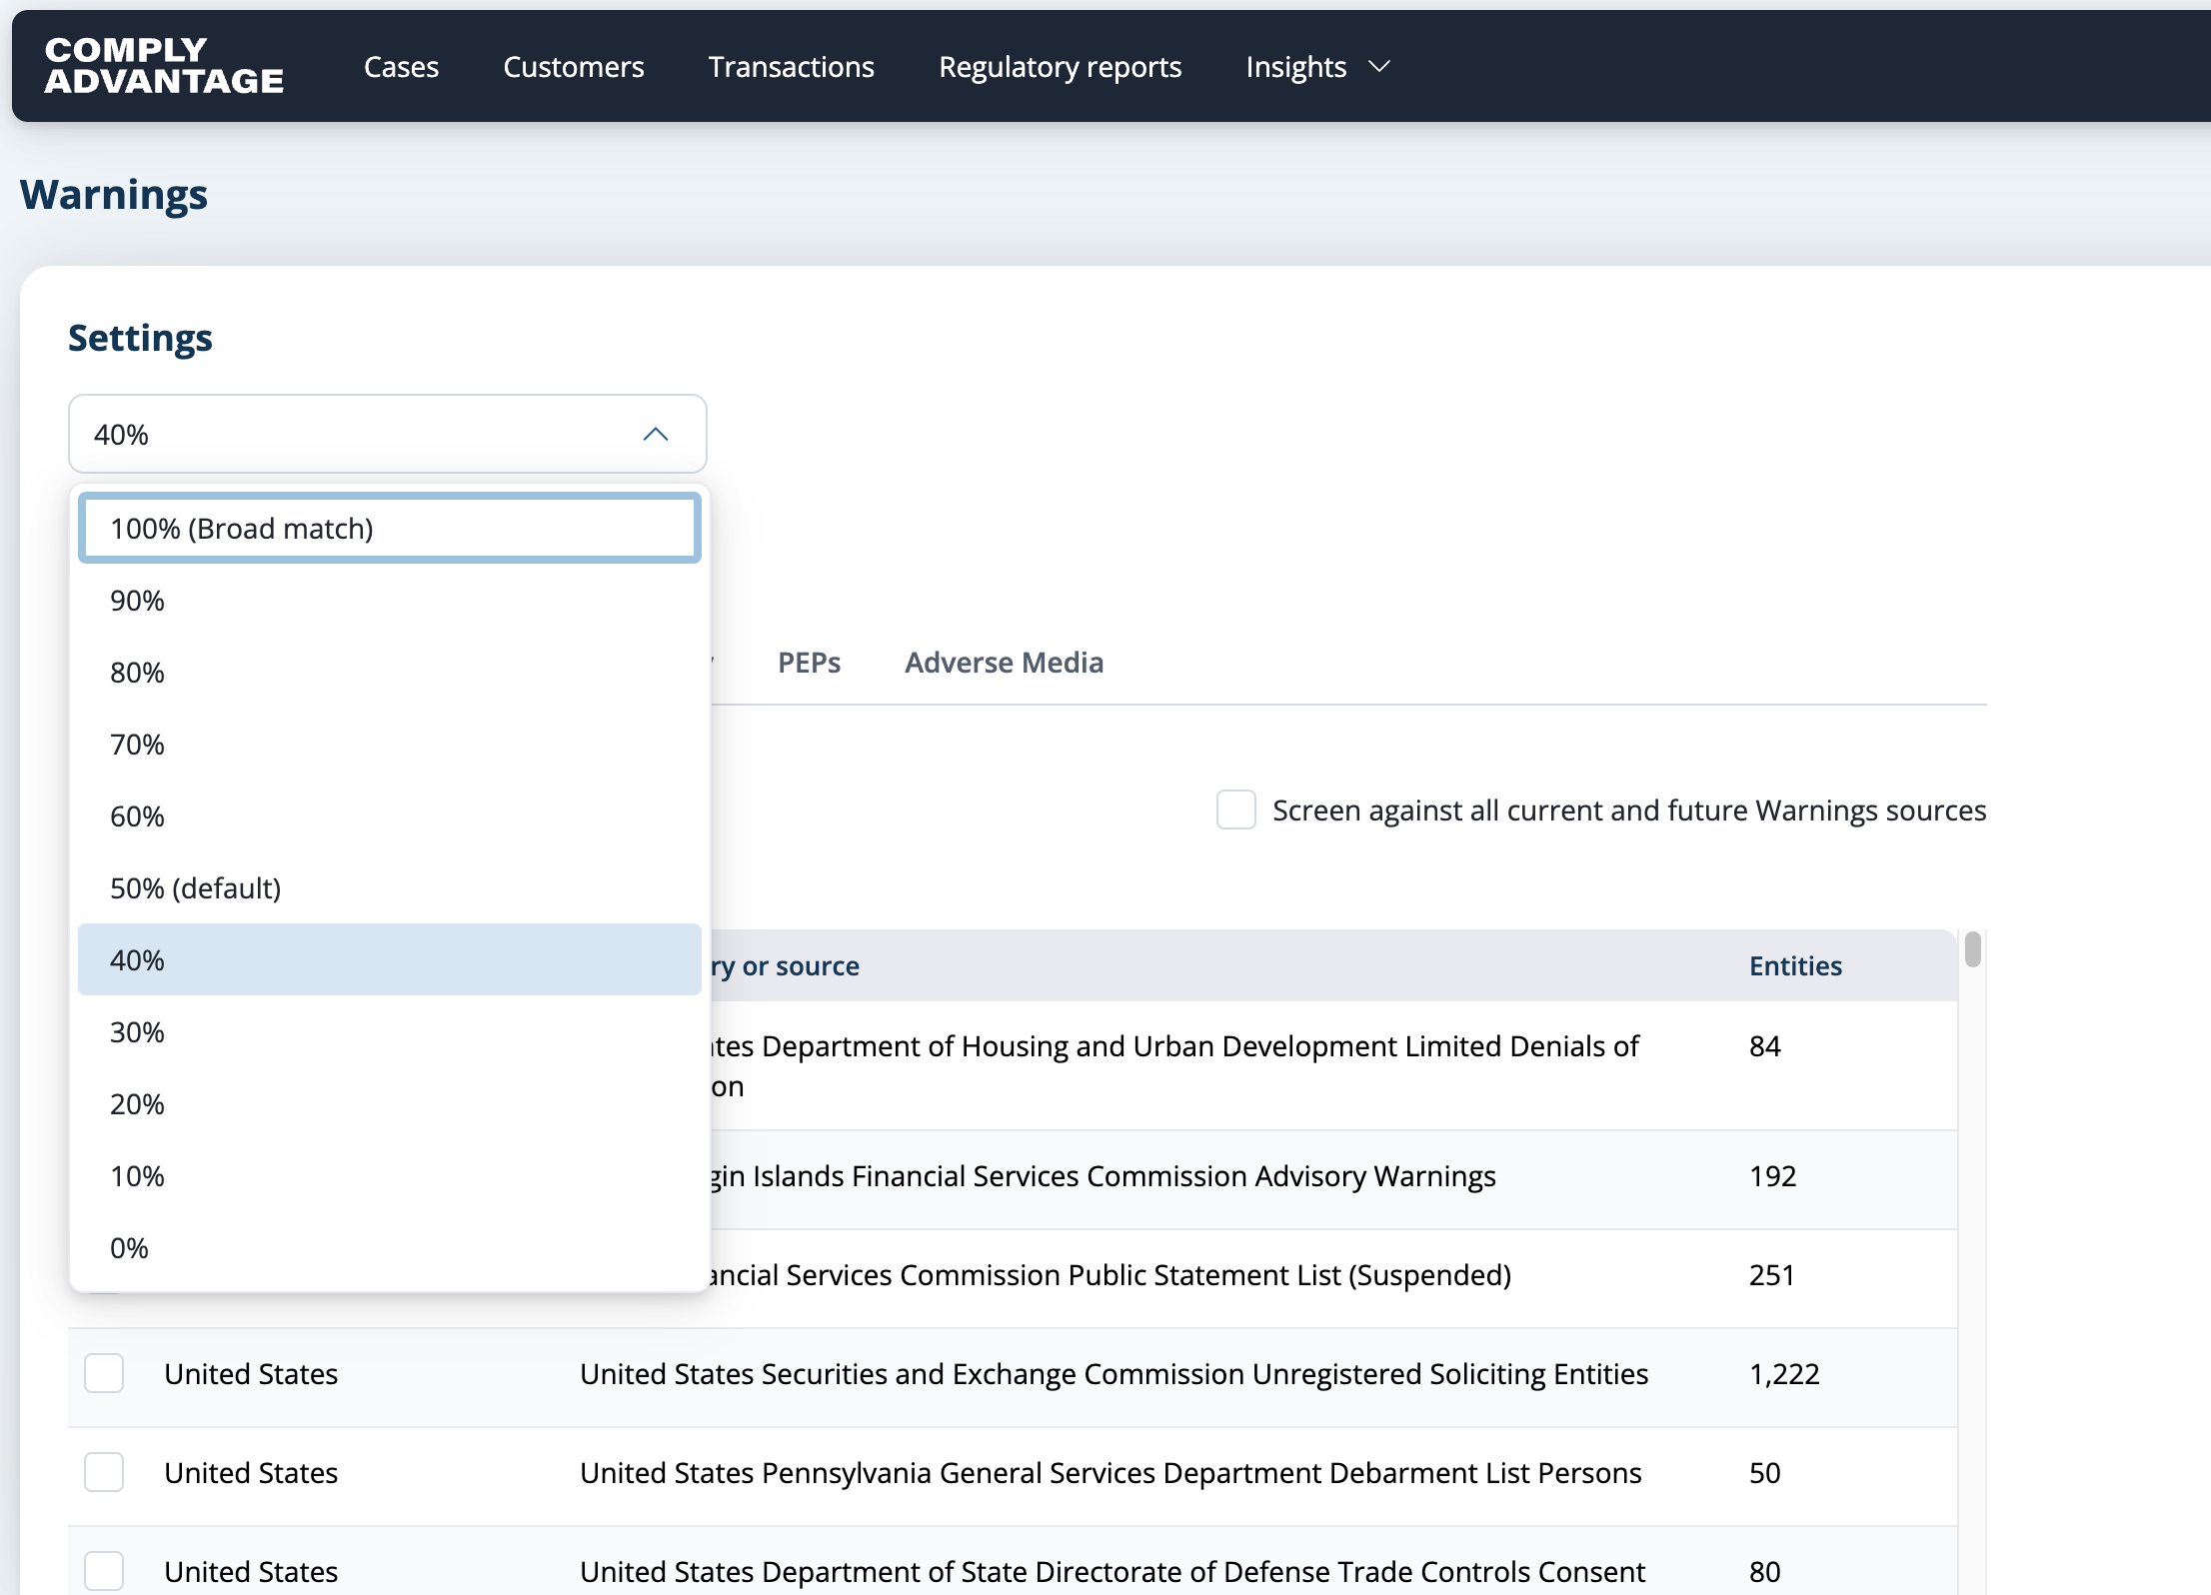Click the Warnings page heading
Screen dimensions: 2211x1595
[114, 195]
